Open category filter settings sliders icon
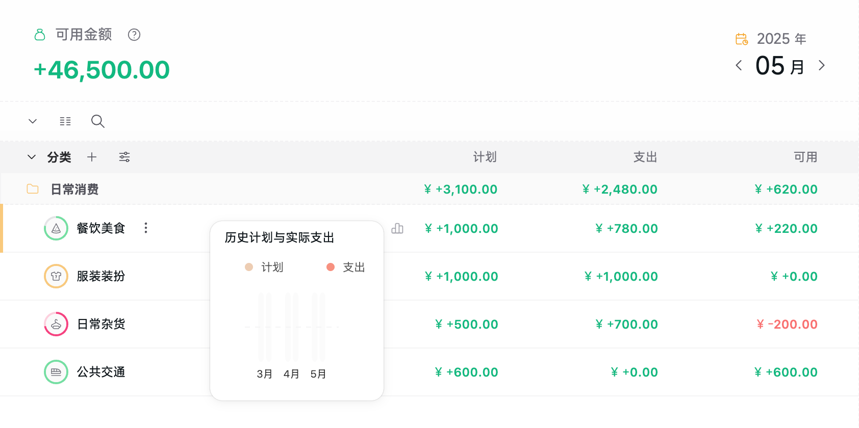 click(124, 157)
